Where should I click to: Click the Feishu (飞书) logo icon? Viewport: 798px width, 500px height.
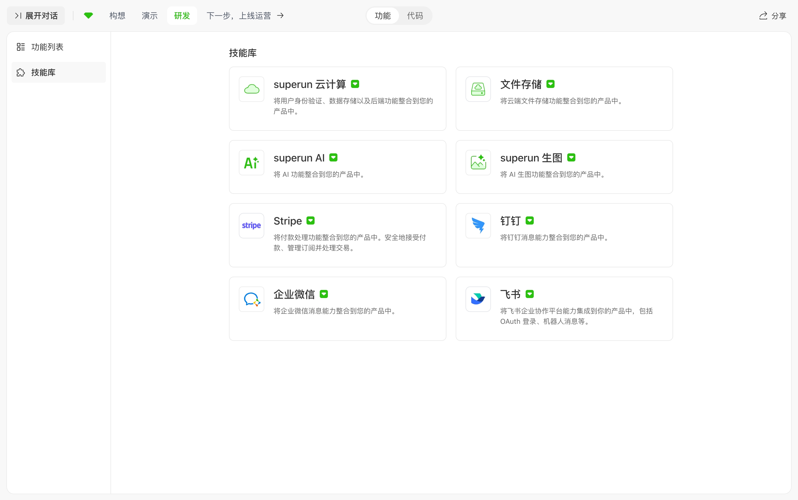[478, 299]
